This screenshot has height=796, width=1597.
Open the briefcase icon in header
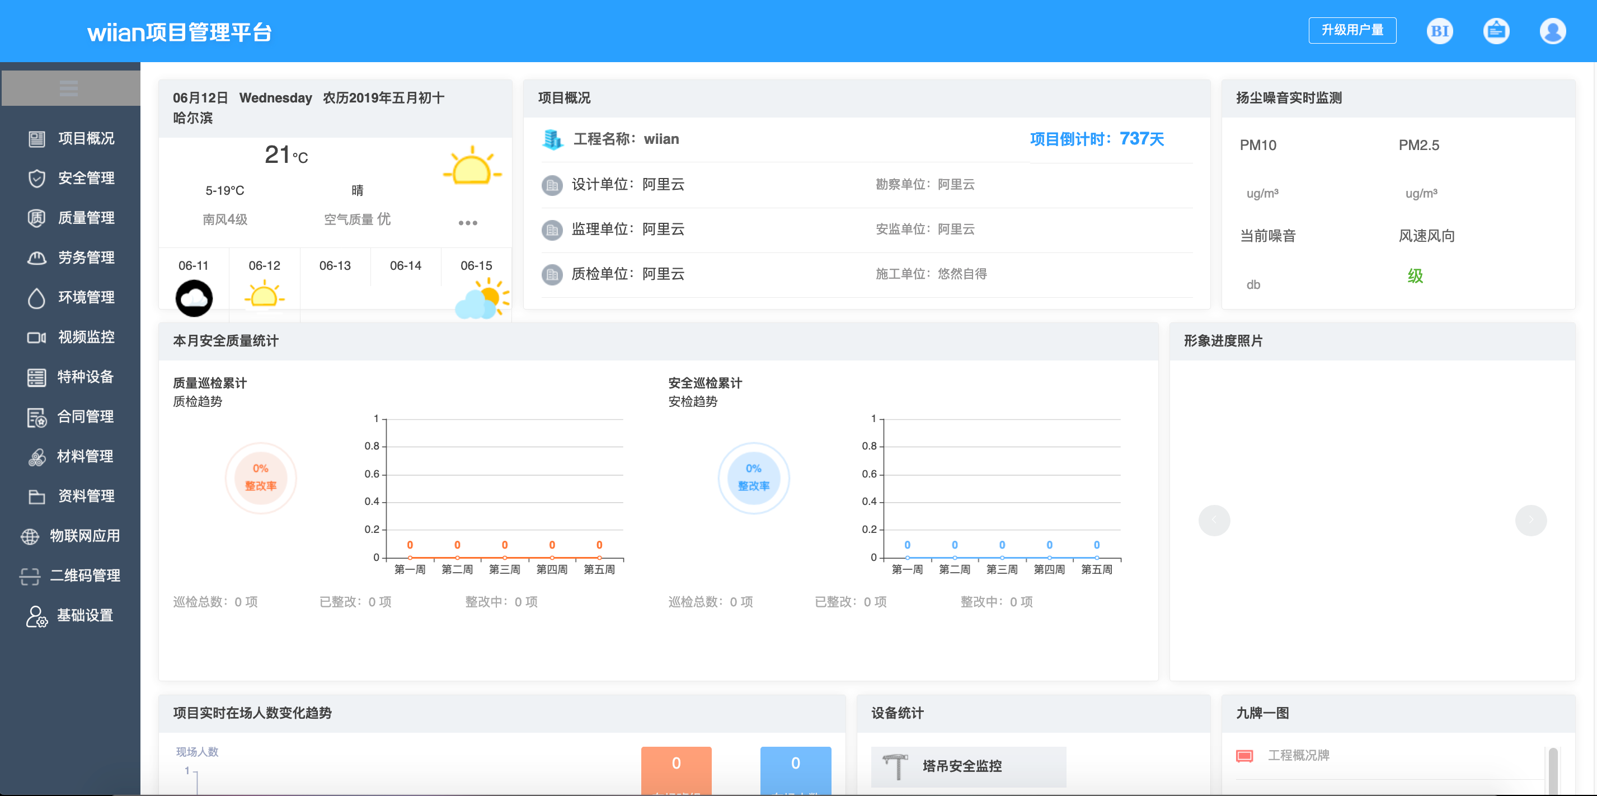tap(1496, 30)
